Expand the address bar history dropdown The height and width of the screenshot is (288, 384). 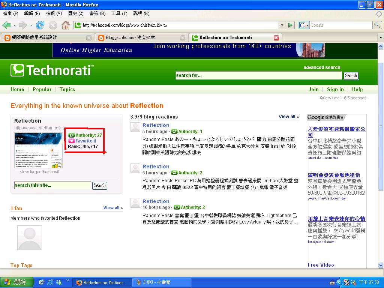click(x=282, y=25)
